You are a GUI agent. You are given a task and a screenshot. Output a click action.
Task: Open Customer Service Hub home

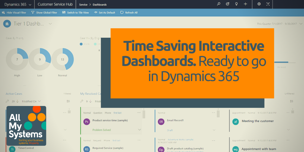click(x=55, y=4)
